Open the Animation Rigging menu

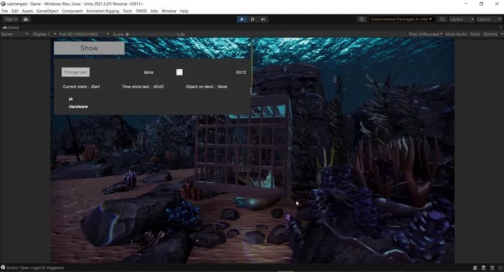click(x=103, y=11)
